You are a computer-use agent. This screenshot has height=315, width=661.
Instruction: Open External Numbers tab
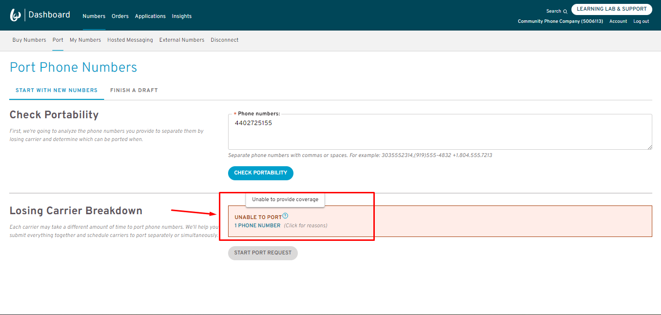[x=182, y=40]
